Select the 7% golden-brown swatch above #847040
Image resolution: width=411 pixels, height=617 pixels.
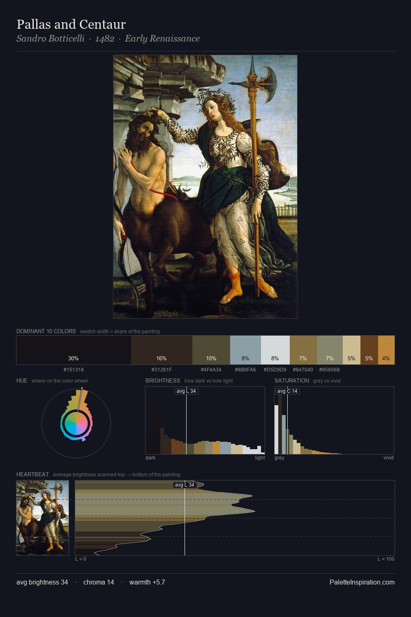[x=303, y=350]
